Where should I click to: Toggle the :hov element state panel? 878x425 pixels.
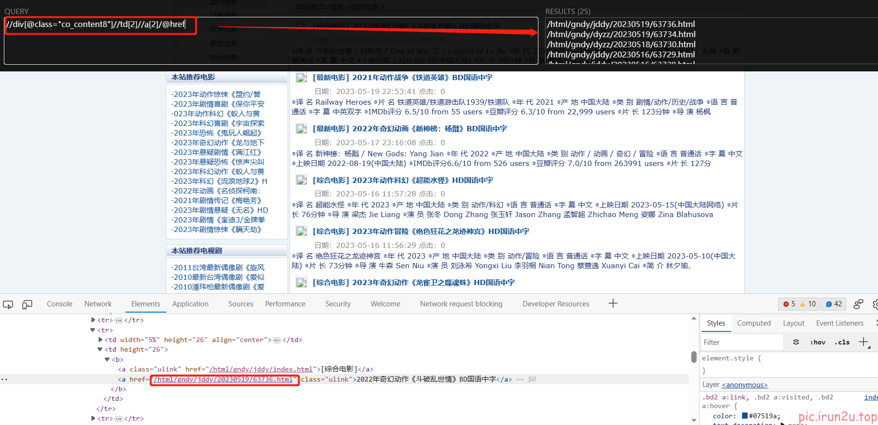(818, 342)
